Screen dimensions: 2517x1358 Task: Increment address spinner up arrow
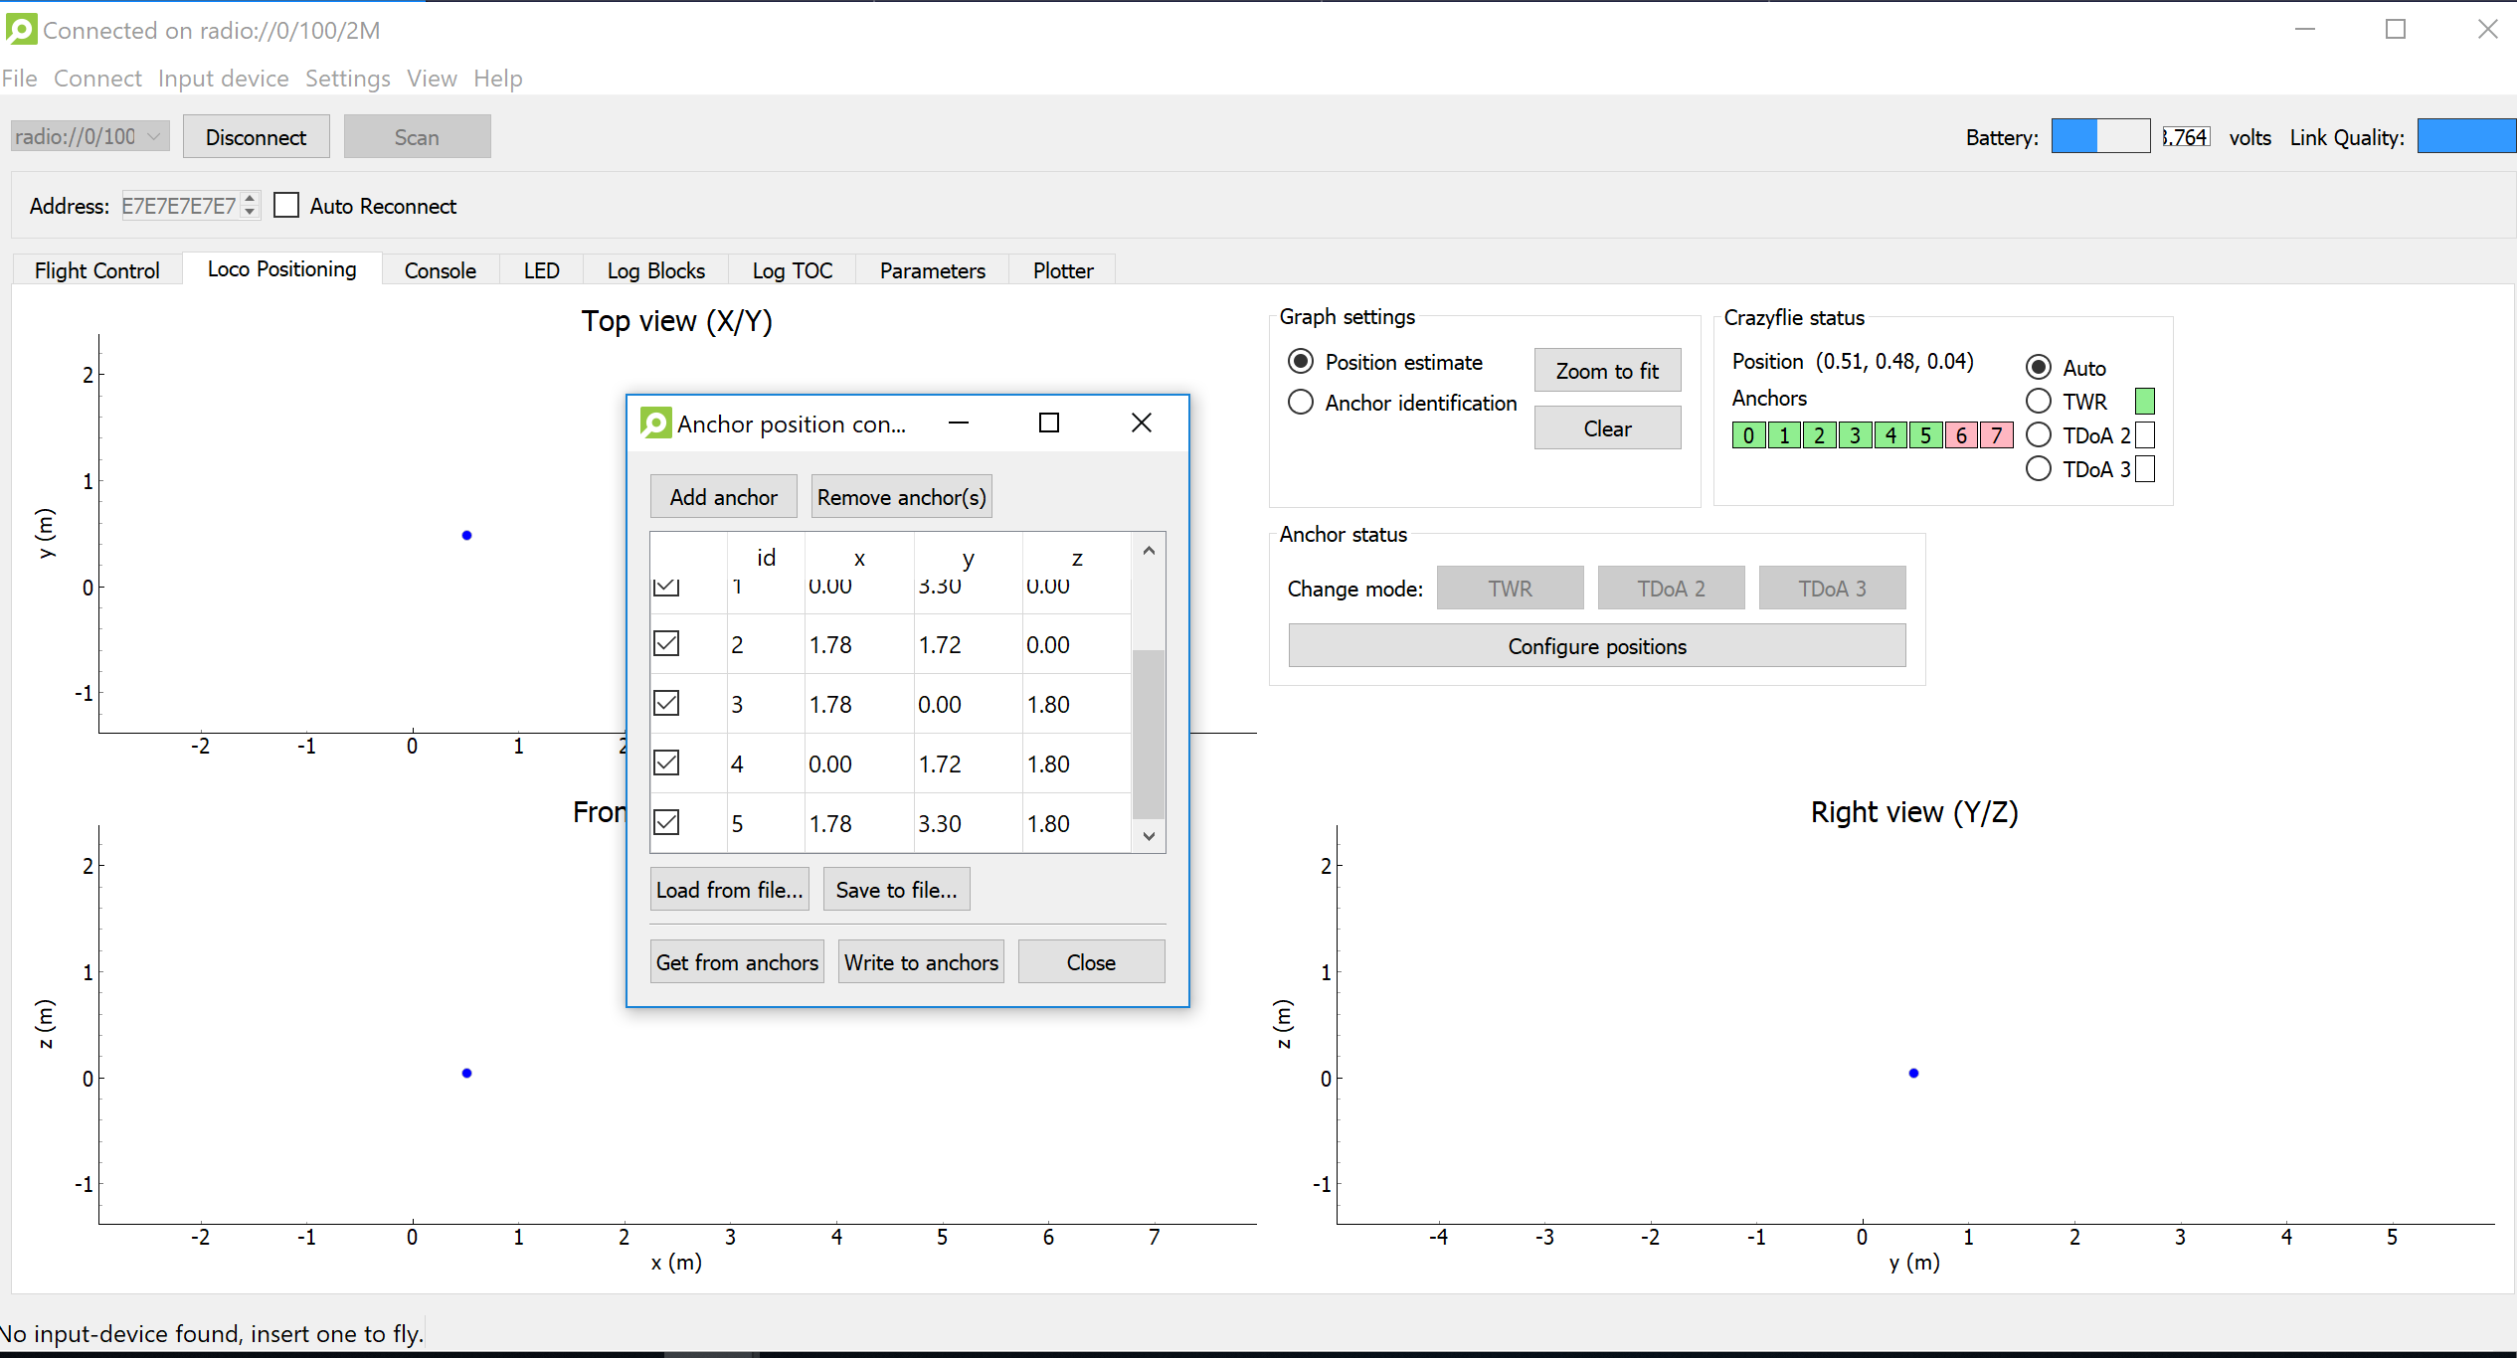[251, 199]
